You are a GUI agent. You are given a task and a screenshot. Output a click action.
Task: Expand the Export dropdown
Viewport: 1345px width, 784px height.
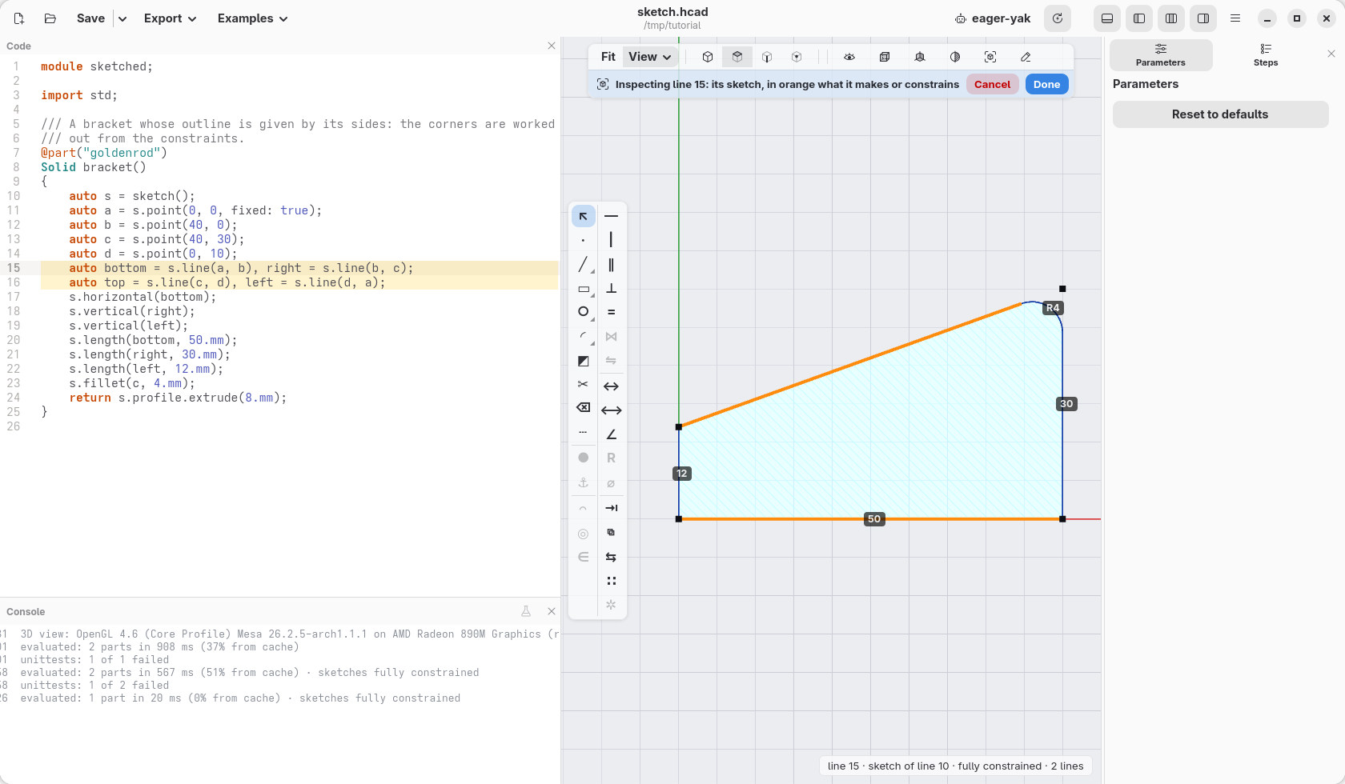click(170, 18)
